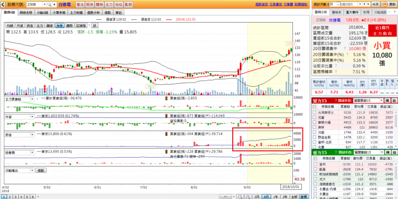Toggle the 外資 overlay above the chart
The width and height of the screenshot is (398, 199).
pyautogui.click(x=20, y=25)
